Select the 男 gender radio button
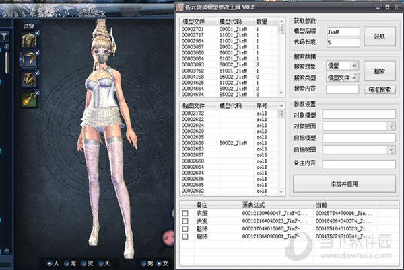 [x=143, y=263]
